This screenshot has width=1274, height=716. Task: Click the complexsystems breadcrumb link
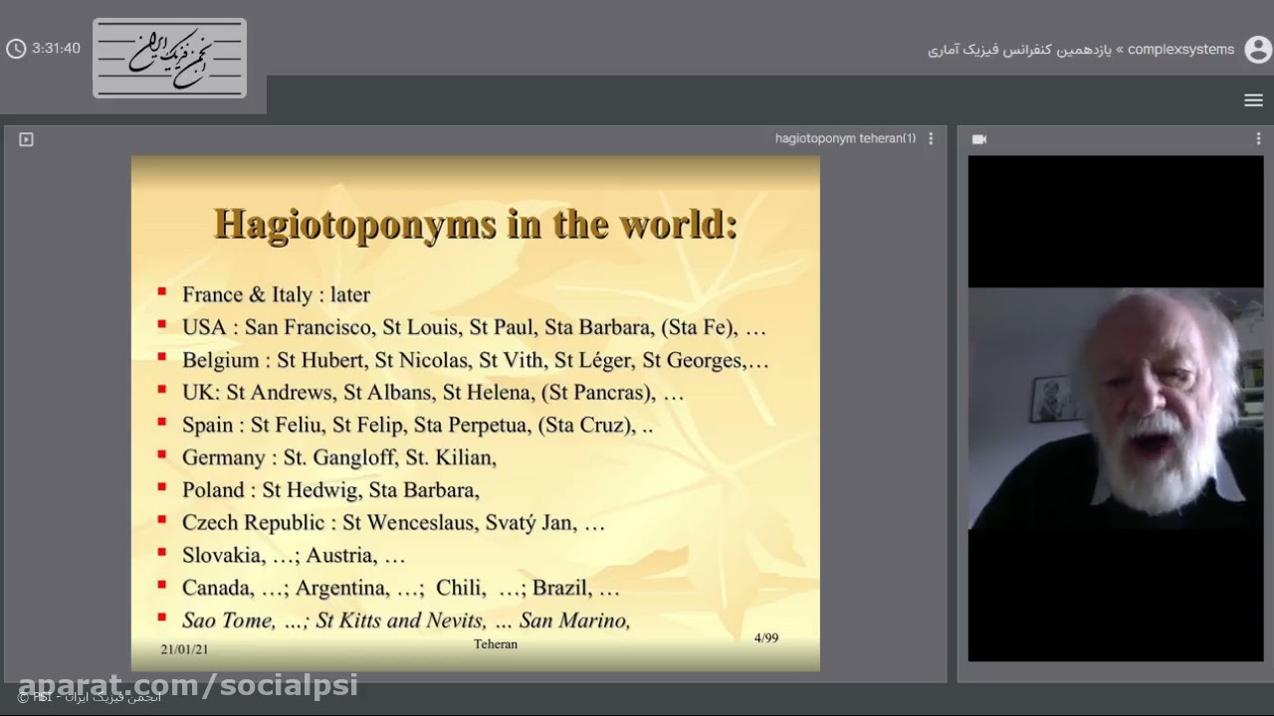(x=1180, y=49)
